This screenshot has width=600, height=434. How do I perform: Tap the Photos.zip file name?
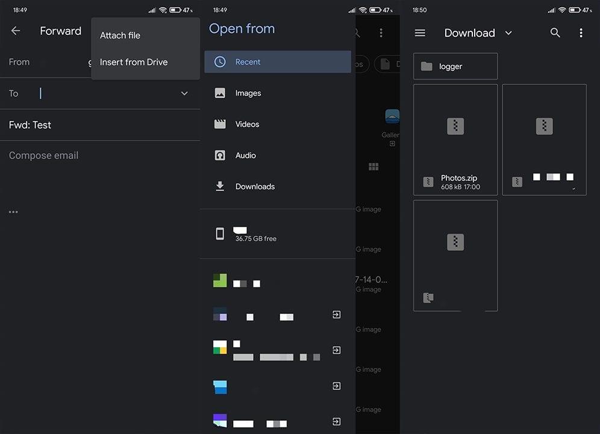(x=459, y=178)
